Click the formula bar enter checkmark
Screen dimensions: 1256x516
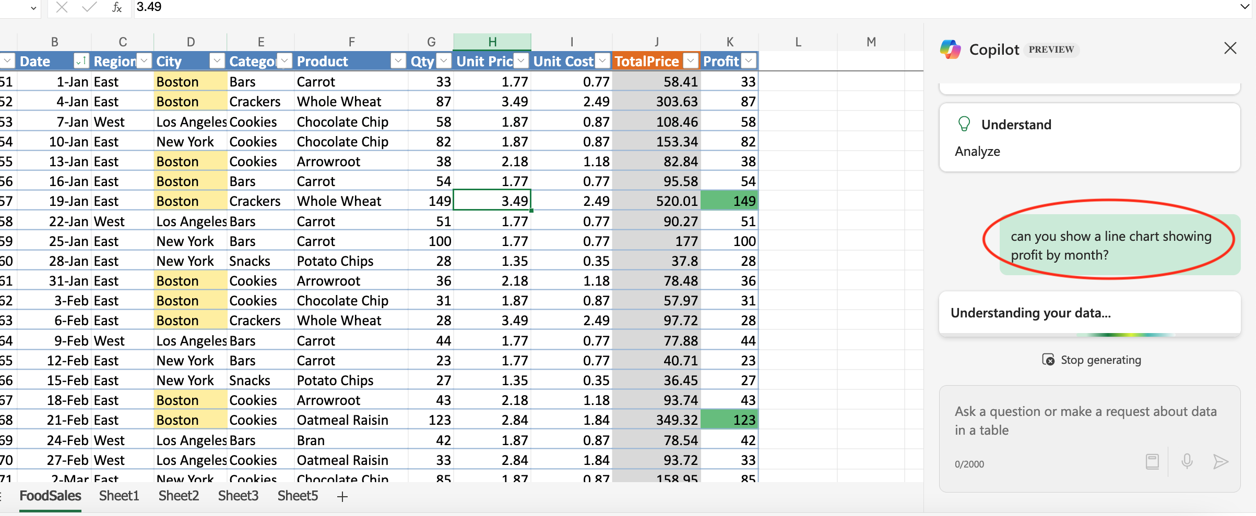point(89,7)
